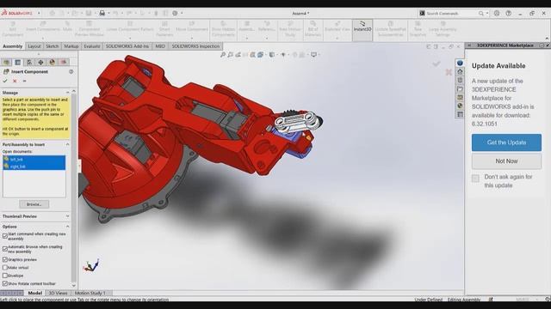Select left_link in Open documents list
551x309 pixels.
coord(34,160)
